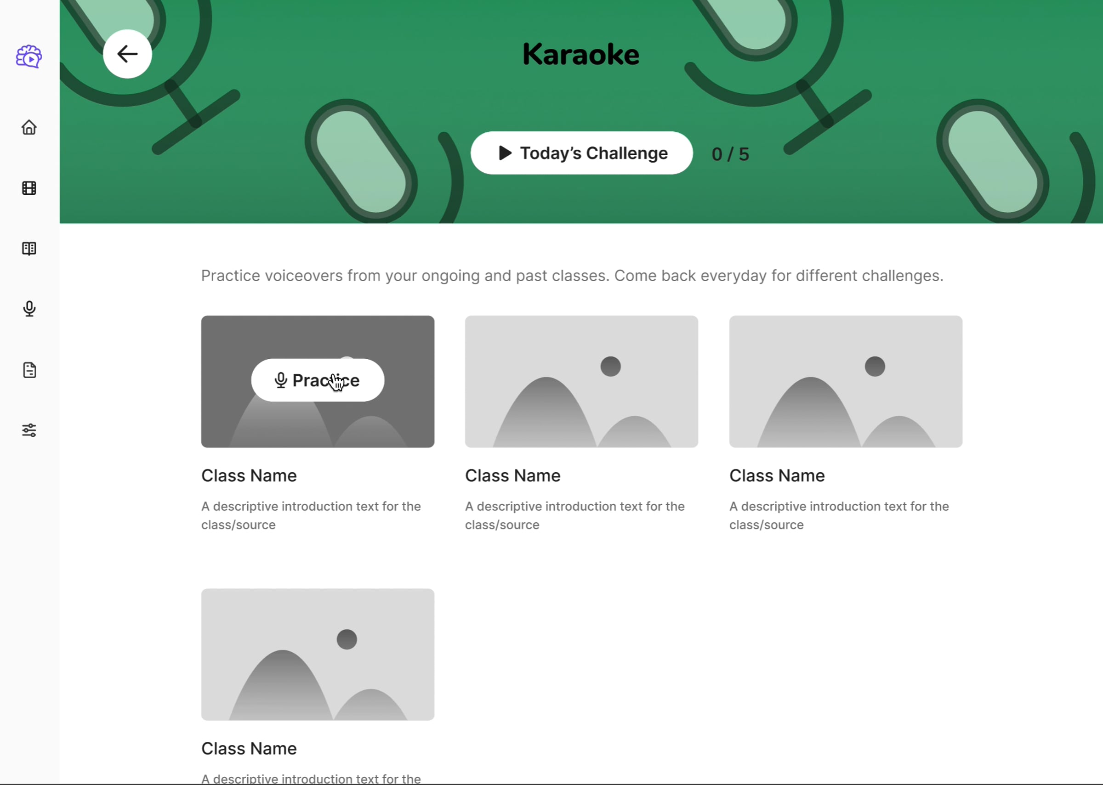The width and height of the screenshot is (1103, 785).
Task: Click the Karaoke page heading
Action: 581,54
